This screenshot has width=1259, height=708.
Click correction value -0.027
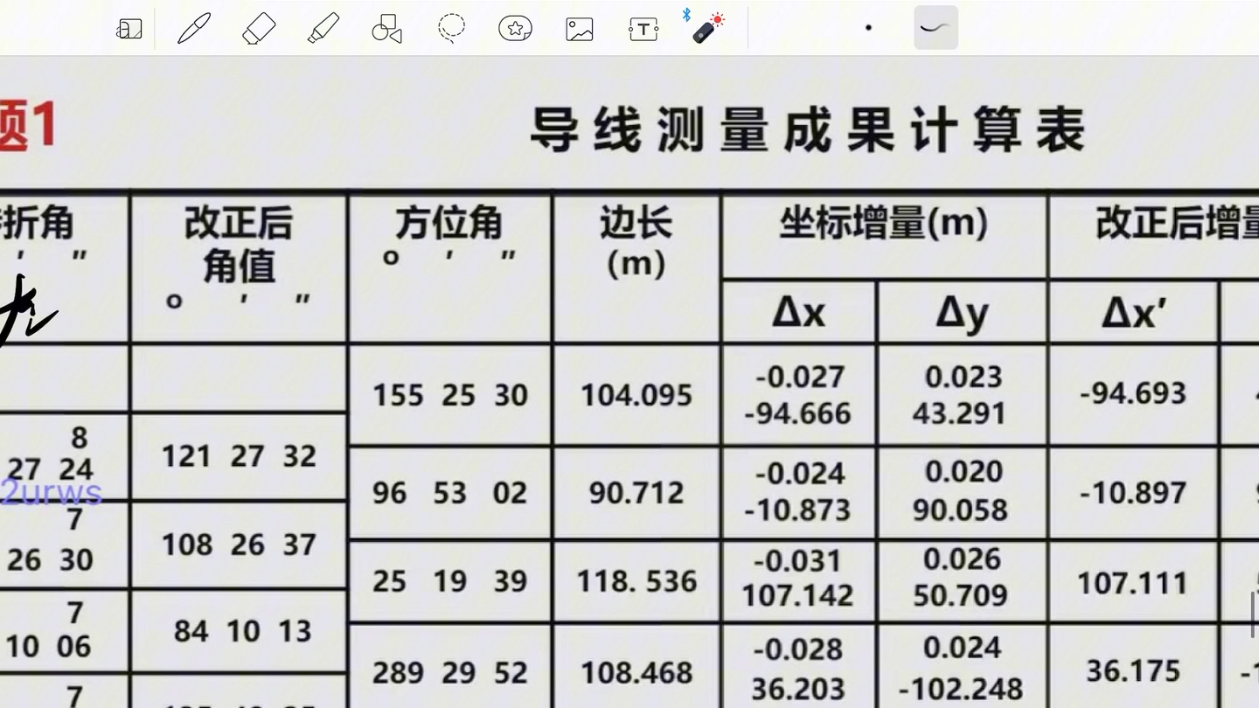click(799, 378)
